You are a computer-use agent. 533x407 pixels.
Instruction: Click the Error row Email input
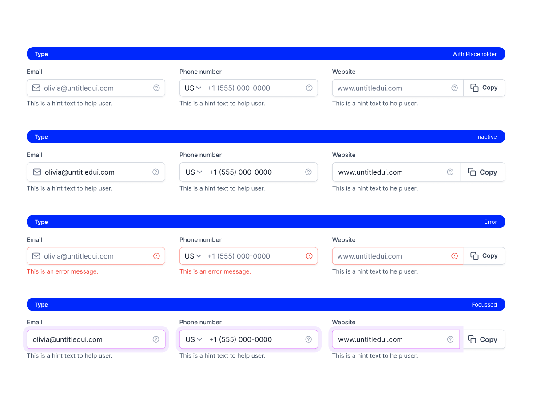tap(96, 256)
